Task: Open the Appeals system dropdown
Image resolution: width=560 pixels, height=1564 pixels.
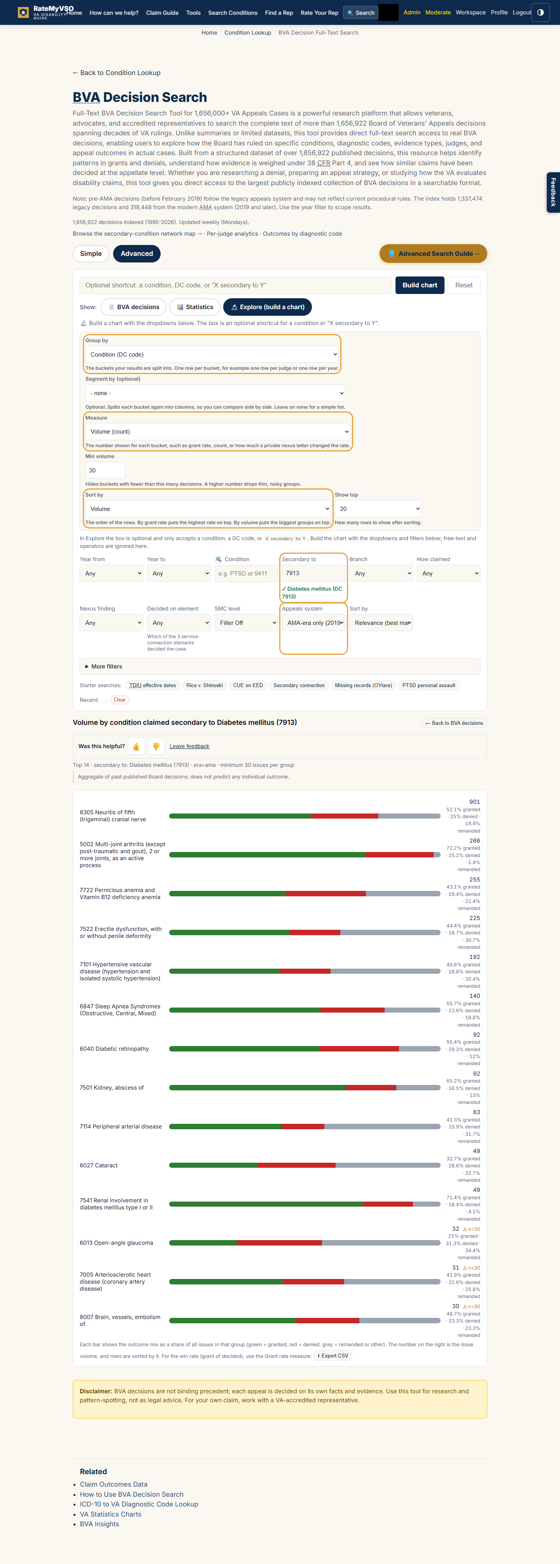Action: [x=313, y=623]
